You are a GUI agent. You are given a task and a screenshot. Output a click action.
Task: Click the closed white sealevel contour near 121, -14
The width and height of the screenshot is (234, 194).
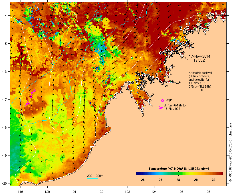(68, 18)
